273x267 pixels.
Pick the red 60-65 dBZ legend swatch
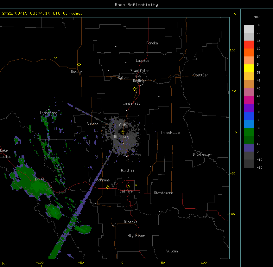point(249,45)
